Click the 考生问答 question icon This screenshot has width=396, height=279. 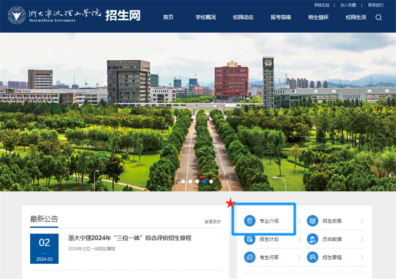250,257
